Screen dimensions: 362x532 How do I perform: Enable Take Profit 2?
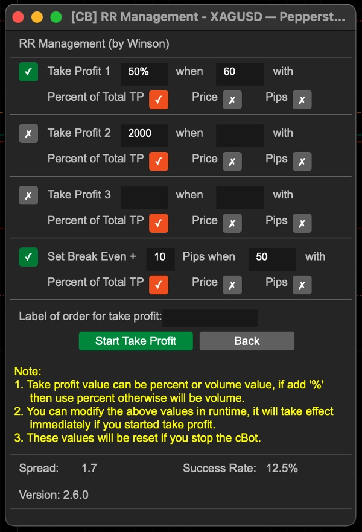click(27, 133)
